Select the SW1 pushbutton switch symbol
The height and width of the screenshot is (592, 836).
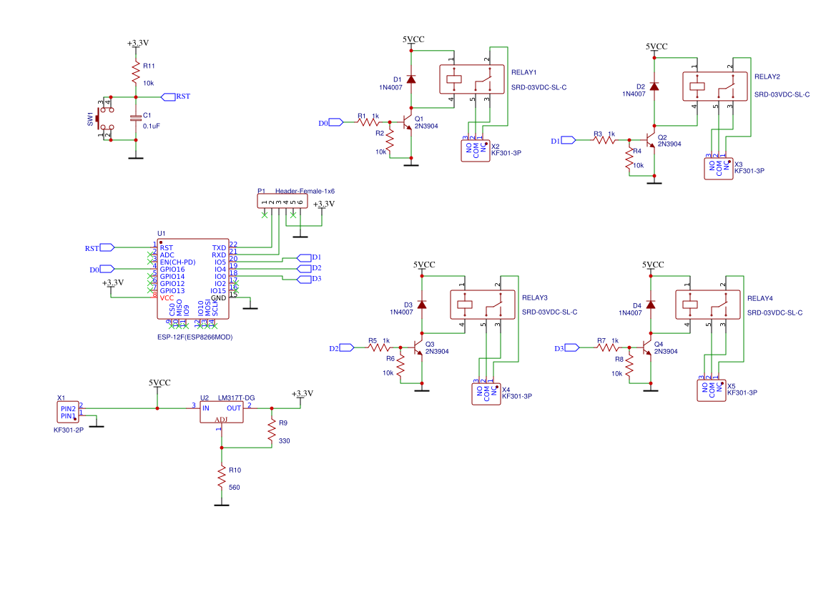(105, 118)
